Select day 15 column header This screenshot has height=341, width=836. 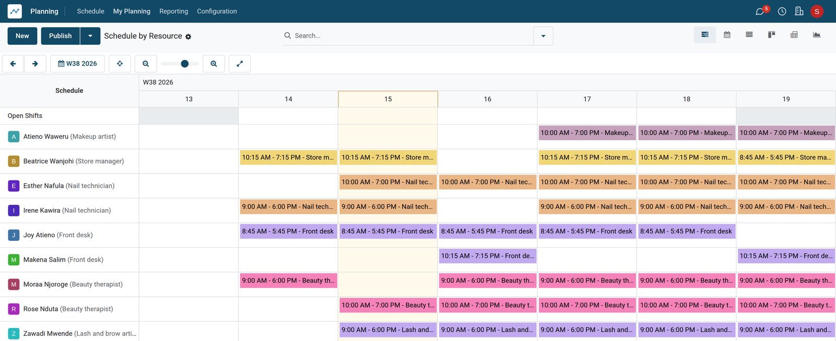tap(388, 99)
